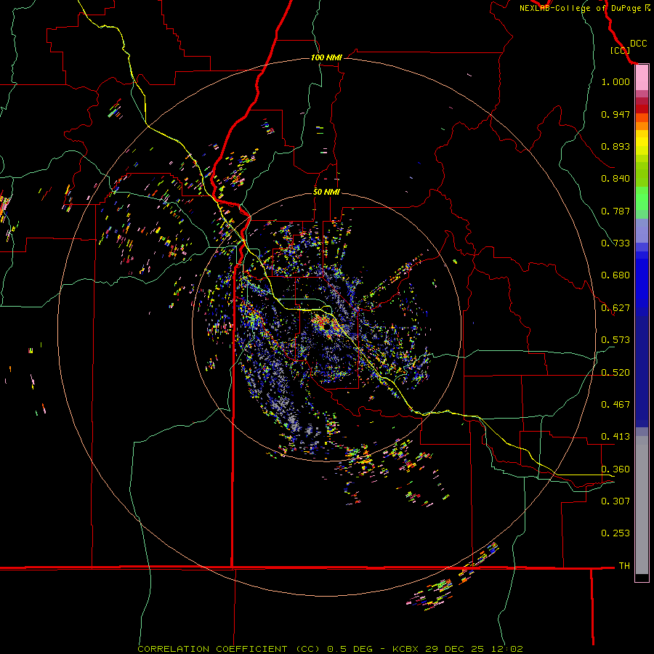Click the 0.413 scale value
Screen dimensions: 654x654
tap(615, 437)
